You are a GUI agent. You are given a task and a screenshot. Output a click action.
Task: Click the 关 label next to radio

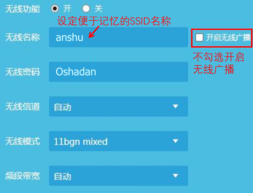tap(98, 9)
